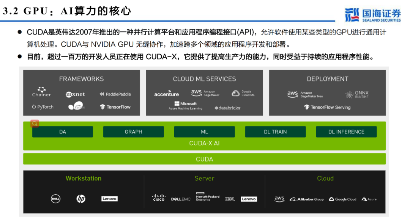Click the Lenovo logo under Workstation

coord(110,199)
